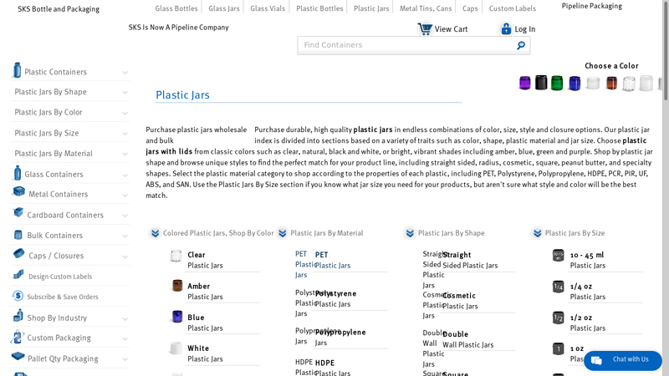Click the Chat with Us button
The image size is (669, 376).
[x=622, y=360]
